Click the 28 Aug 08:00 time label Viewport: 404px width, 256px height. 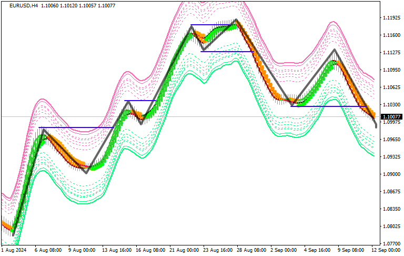[x=252, y=250]
